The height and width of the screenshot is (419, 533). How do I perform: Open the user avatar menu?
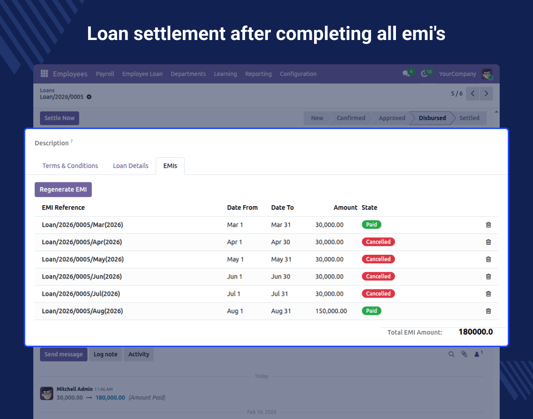click(x=487, y=74)
